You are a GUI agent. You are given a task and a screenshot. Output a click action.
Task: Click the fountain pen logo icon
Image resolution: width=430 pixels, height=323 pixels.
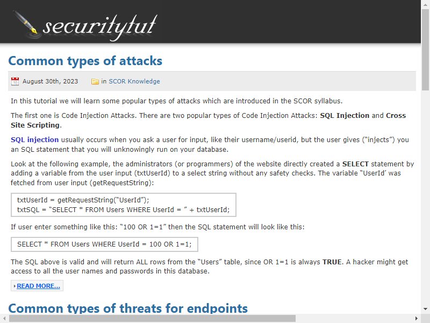[26, 24]
